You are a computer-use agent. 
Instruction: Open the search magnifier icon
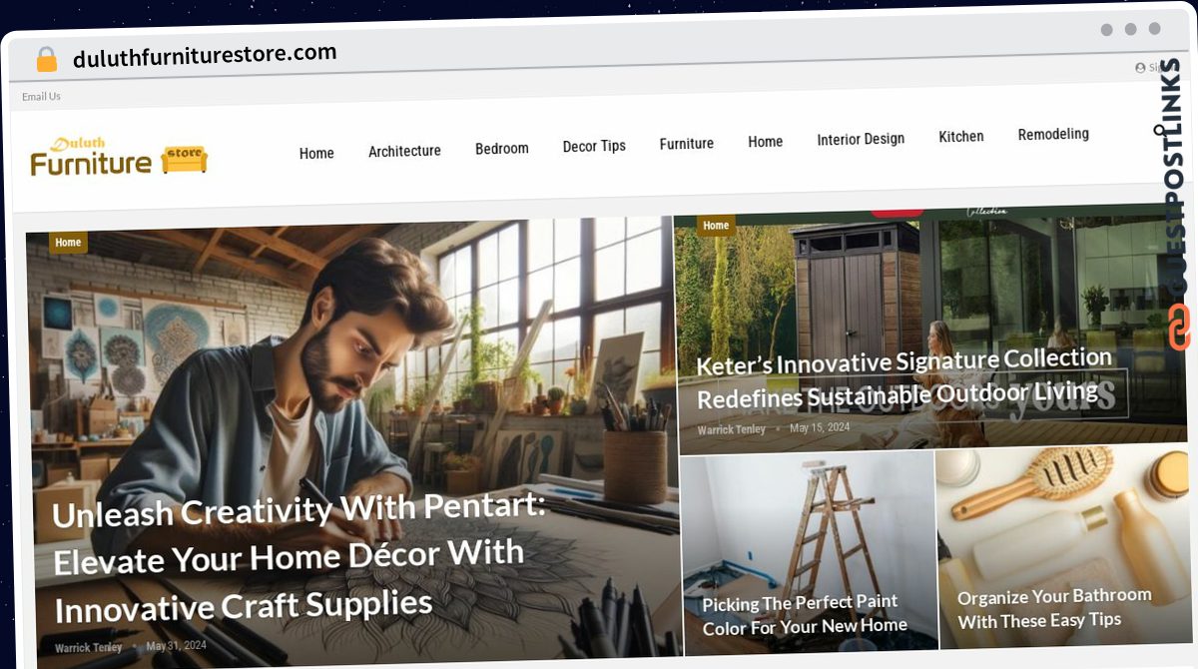click(x=1160, y=130)
